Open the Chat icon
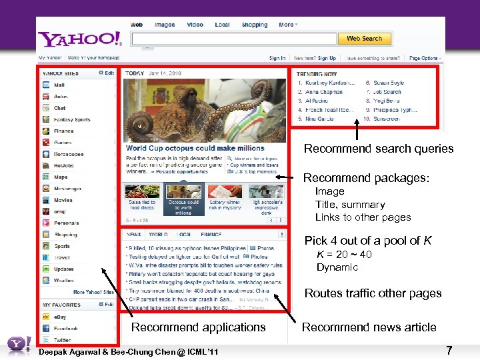480x360 pixels. pyautogui.click(x=46, y=108)
